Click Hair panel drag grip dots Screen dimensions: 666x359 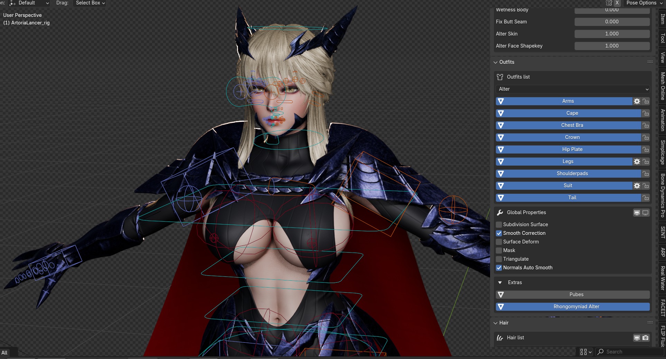point(650,323)
